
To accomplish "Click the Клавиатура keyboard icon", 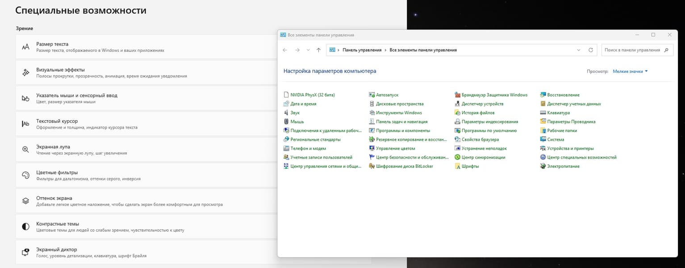I will (x=543, y=113).
